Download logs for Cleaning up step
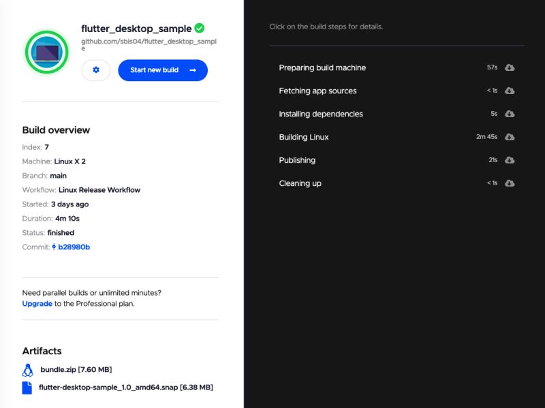The width and height of the screenshot is (545, 408). (x=510, y=183)
